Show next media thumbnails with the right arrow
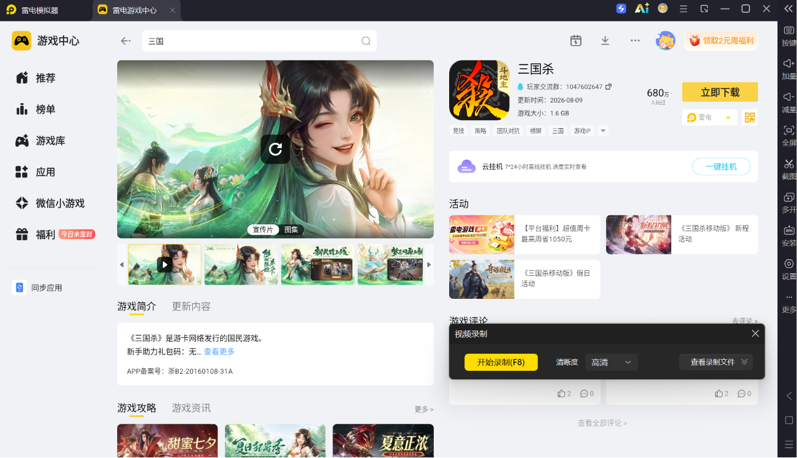This screenshot has width=797, height=458. [x=429, y=265]
